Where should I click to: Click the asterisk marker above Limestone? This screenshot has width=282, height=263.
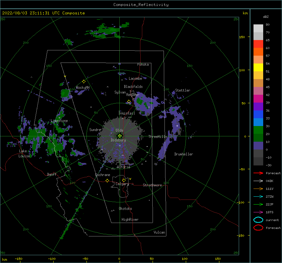(x=59, y=118)
